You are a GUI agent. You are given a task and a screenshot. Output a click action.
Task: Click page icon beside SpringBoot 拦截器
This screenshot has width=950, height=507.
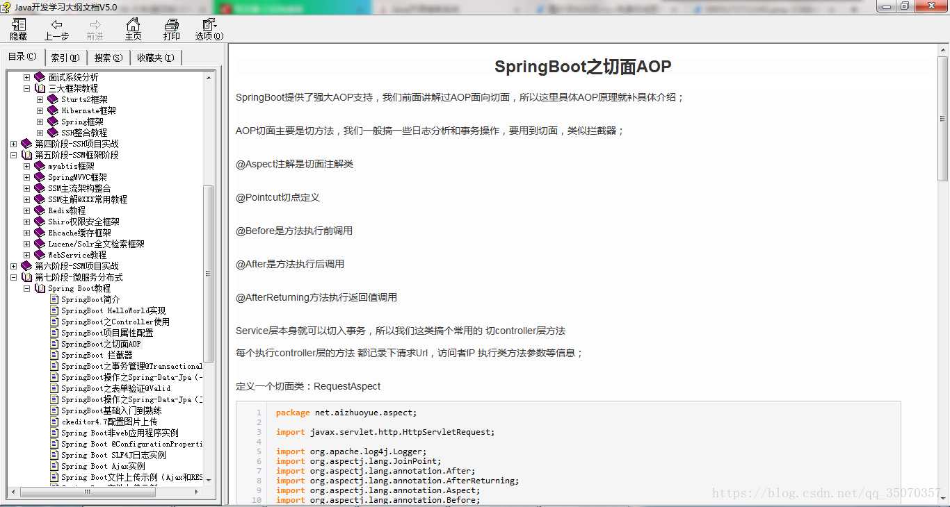54,355
